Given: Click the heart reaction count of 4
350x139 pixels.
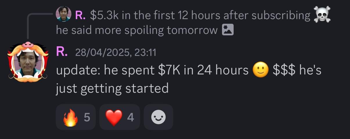Looking at the screenshot, I should (x=130, y=117).
